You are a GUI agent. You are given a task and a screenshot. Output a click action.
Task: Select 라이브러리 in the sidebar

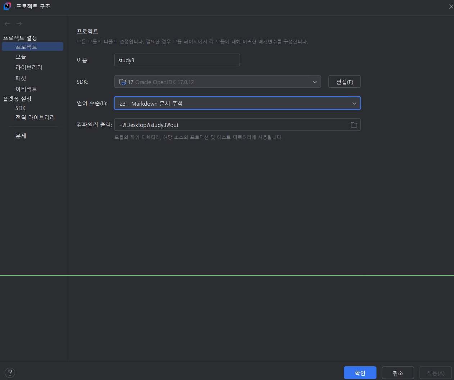pyautogui.click(x=29, y=68)
